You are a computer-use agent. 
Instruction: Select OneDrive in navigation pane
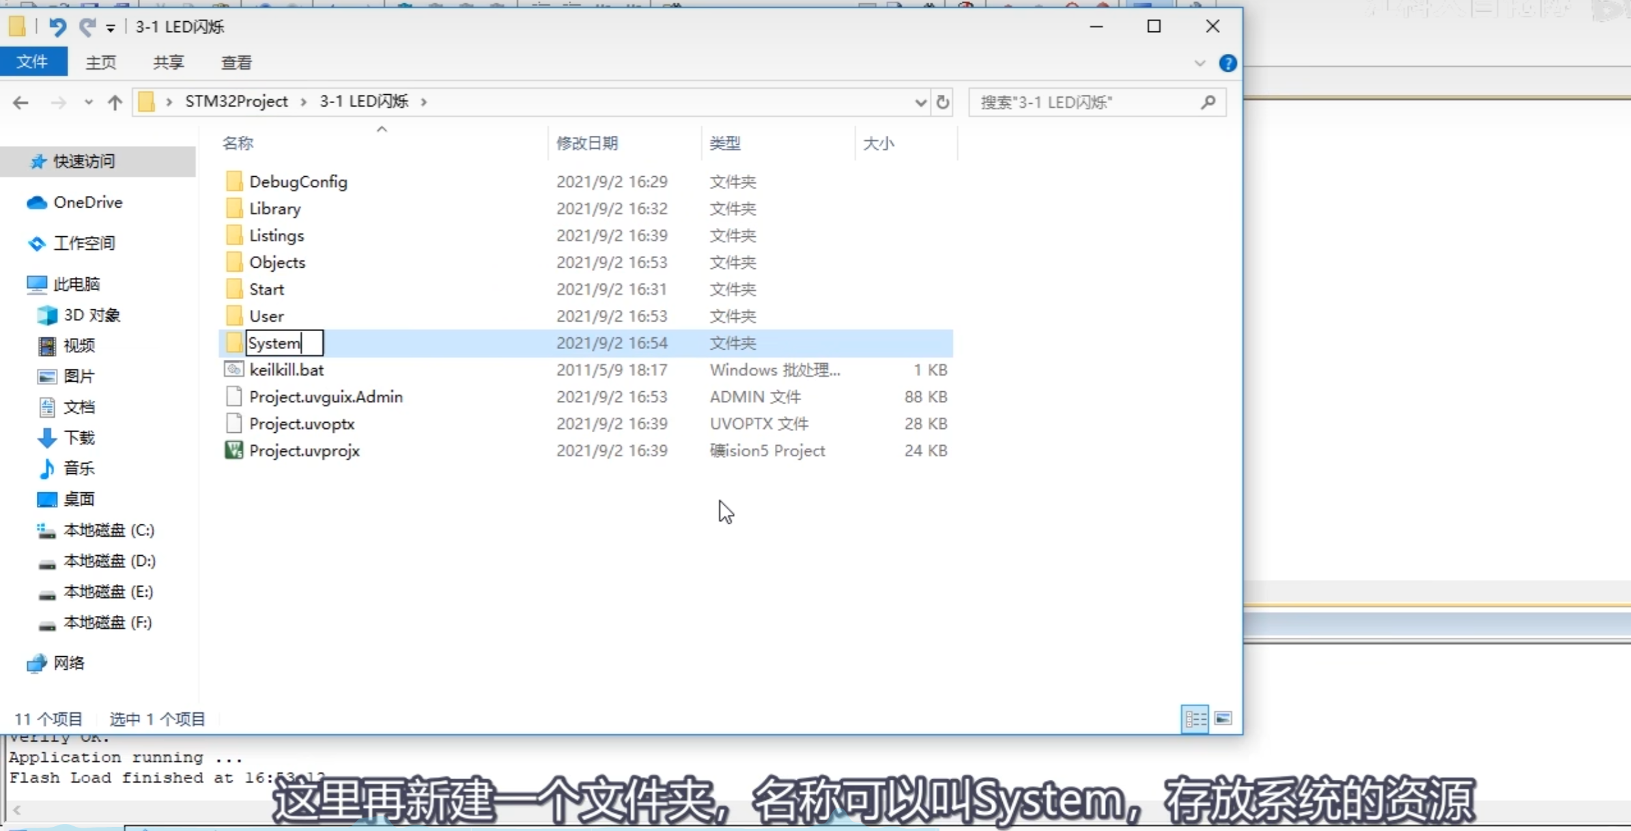(87, 203)
